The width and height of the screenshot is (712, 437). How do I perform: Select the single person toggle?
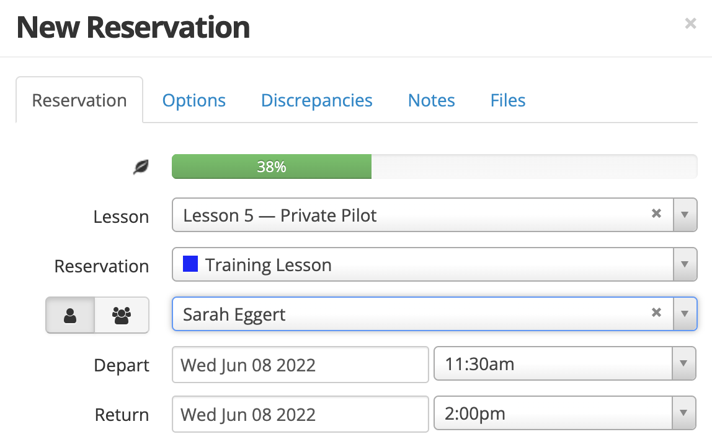point(70,315)
